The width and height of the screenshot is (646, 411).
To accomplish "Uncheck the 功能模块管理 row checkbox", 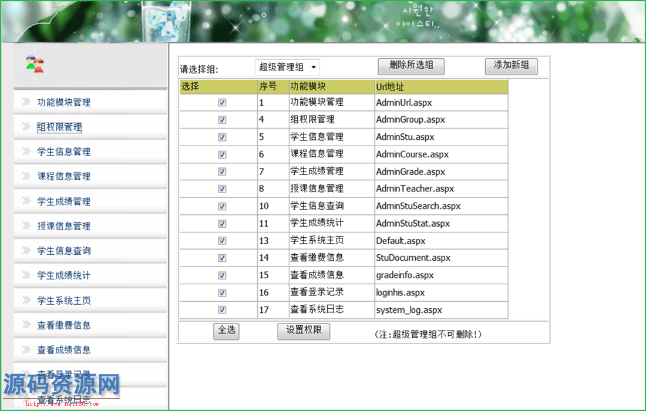I will point(222,102).
